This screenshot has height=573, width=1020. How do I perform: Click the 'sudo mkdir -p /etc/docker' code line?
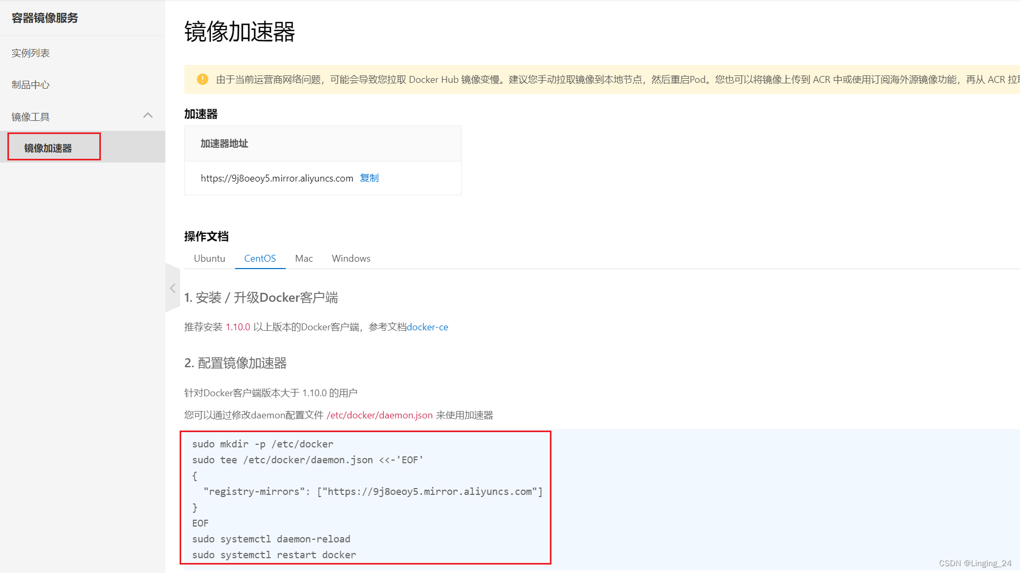[x=263, y=444]
